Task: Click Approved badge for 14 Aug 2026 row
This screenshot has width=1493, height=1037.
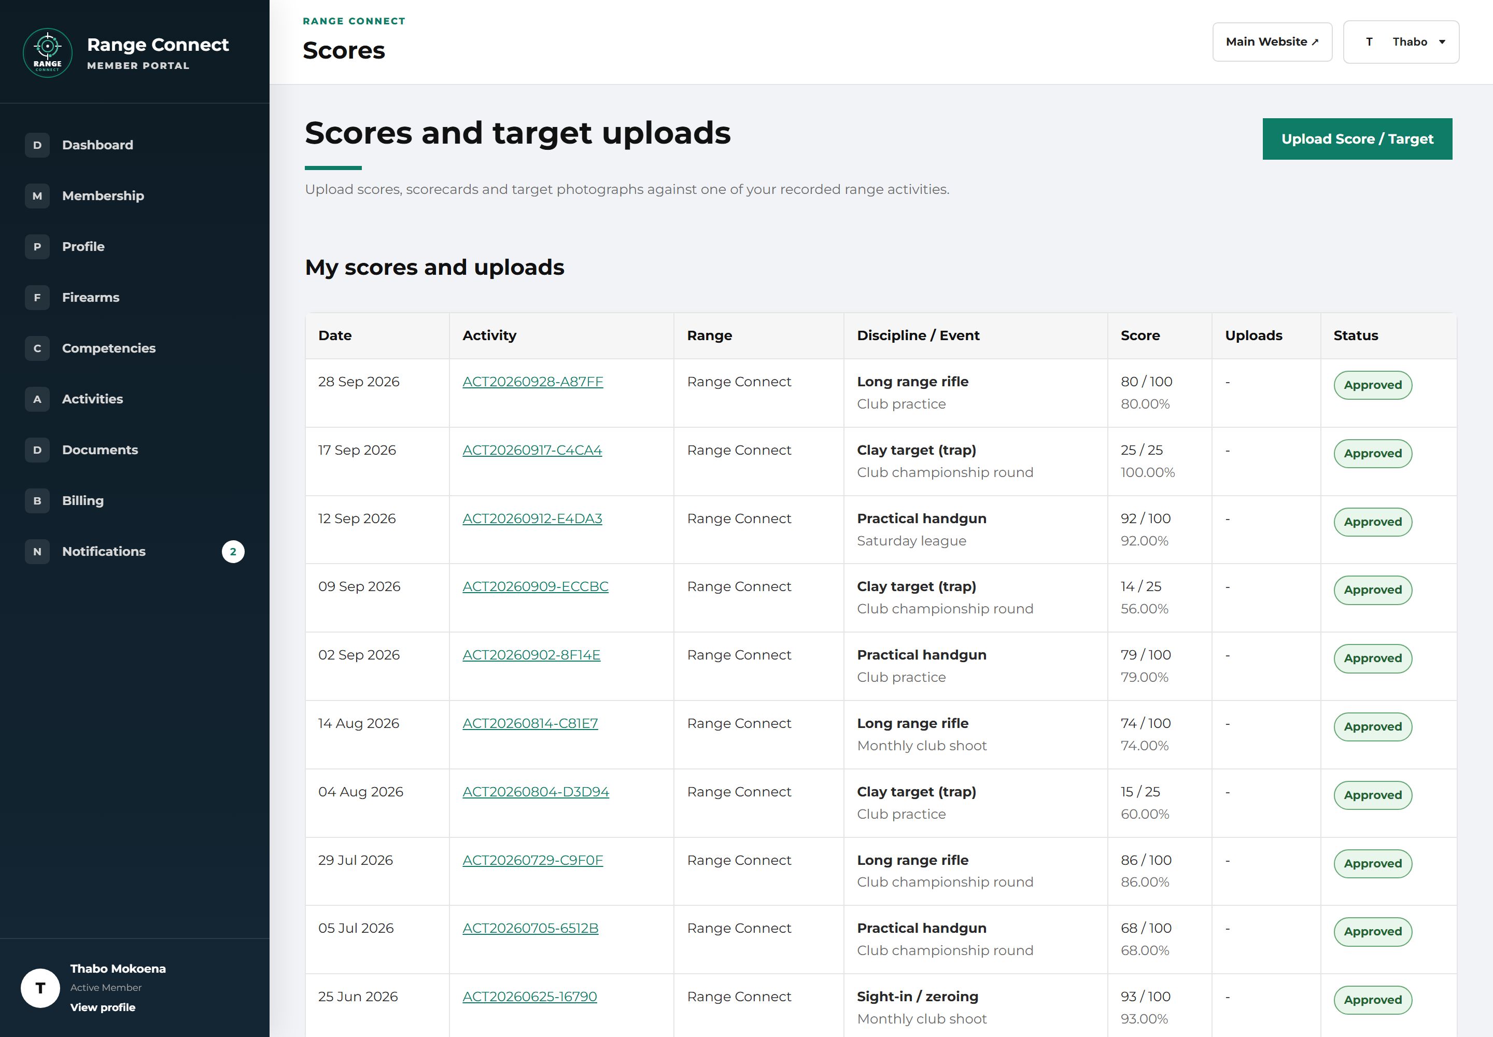Action: [1373, 727]
